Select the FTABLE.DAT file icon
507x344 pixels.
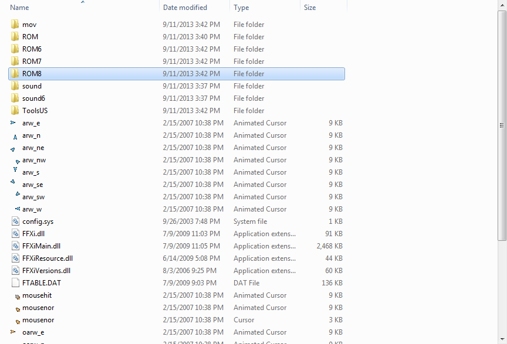click(x=15, y=283)
